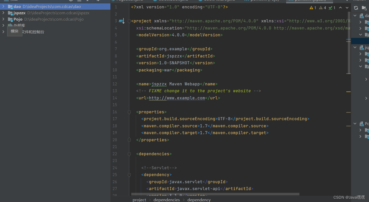369x202 pixels.
Task: Click the editor horizontal scrollbar
Action: [215, 194]
